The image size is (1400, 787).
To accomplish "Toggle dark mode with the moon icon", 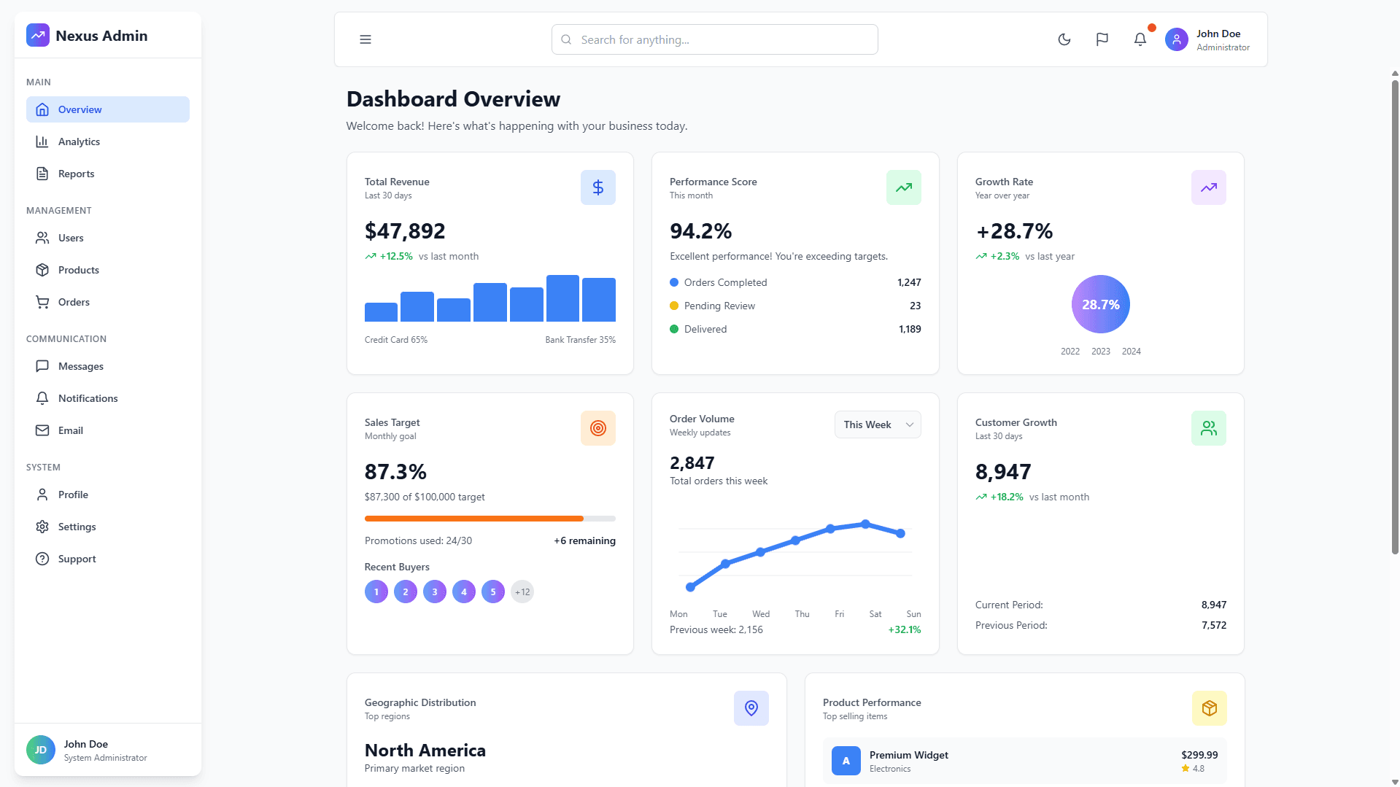I will pyautogui.click(x=1064, y=39).
